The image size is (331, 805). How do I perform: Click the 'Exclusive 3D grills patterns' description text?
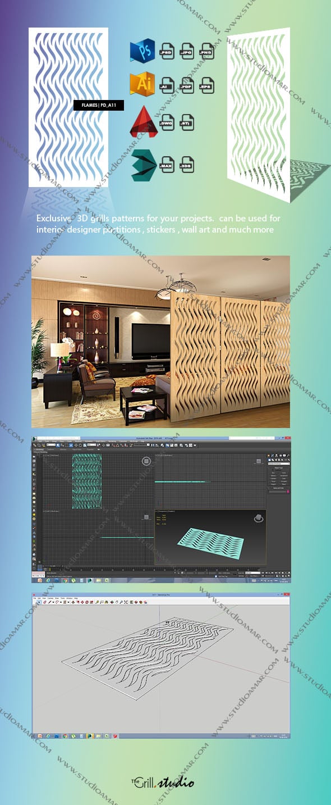point(158,224)
